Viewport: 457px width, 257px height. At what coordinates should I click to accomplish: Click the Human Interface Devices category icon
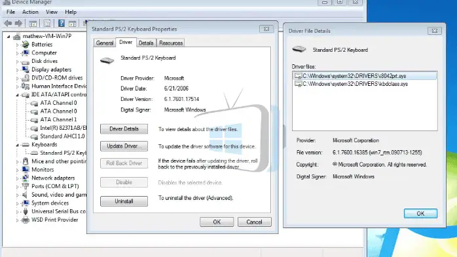26,86
